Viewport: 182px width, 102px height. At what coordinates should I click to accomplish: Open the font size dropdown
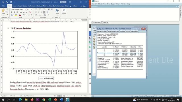(x=32, y=9)
